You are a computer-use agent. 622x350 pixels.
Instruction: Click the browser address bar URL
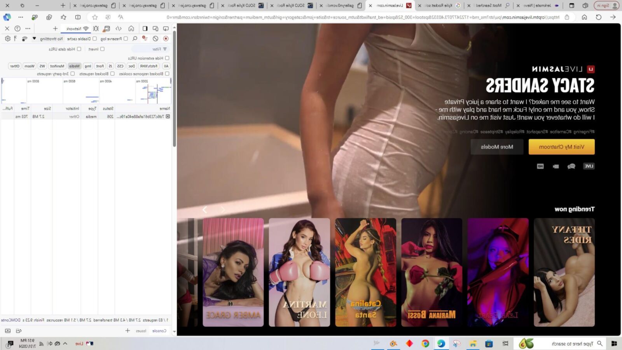point(363,17)
